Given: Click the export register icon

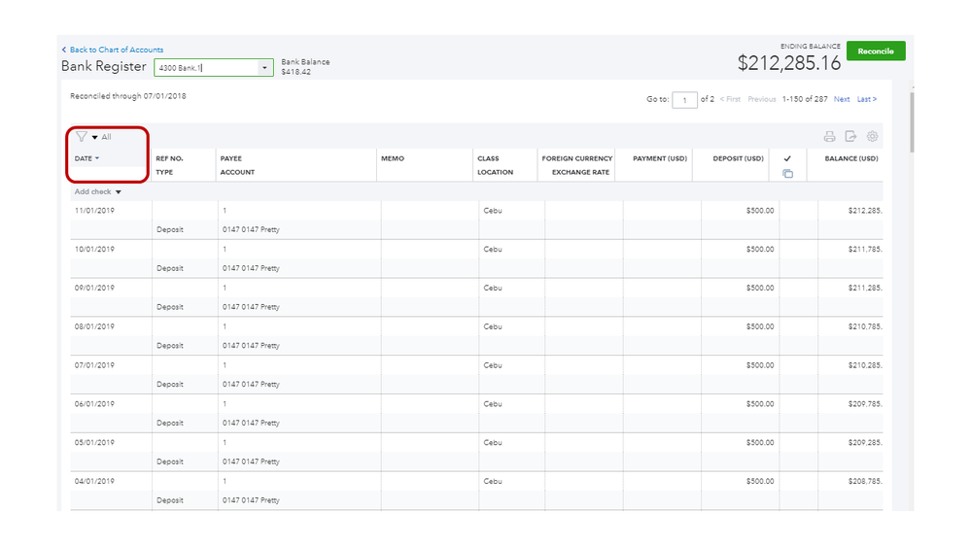Looking at the screenshot, I should (x=850, y=137).
